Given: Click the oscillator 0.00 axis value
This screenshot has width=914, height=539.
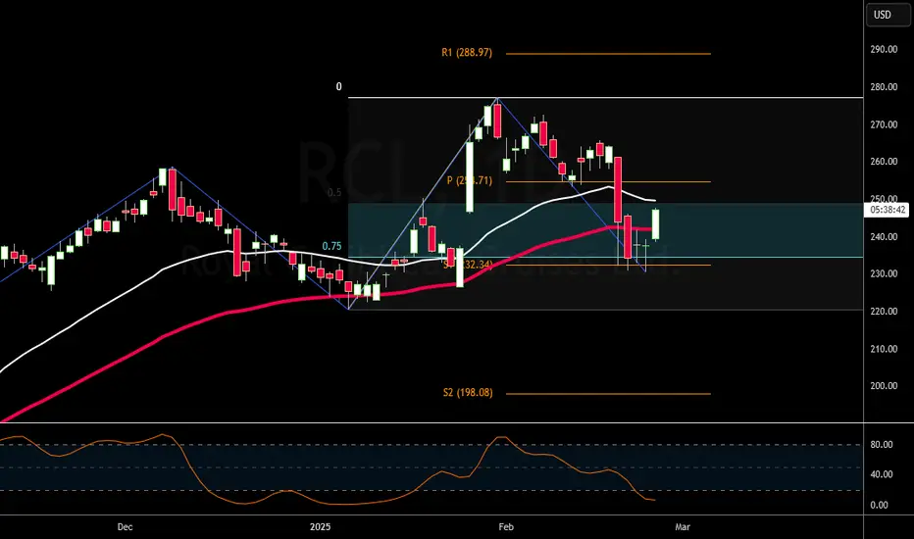Looking at the screenshot, I should coord(879,506).
